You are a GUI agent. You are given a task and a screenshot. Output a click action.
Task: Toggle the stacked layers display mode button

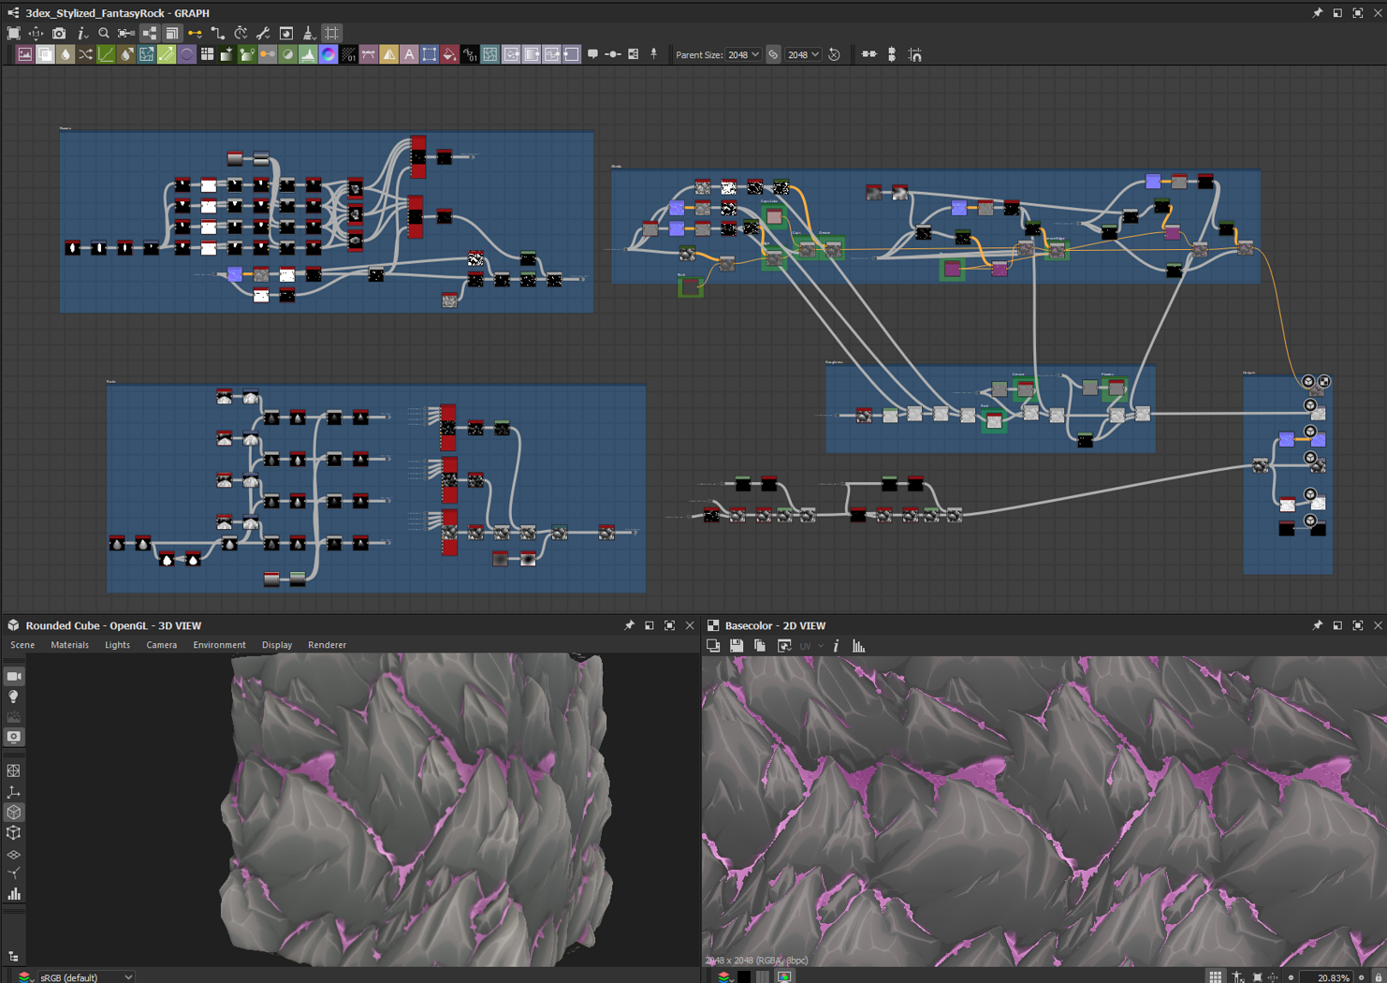172,34
